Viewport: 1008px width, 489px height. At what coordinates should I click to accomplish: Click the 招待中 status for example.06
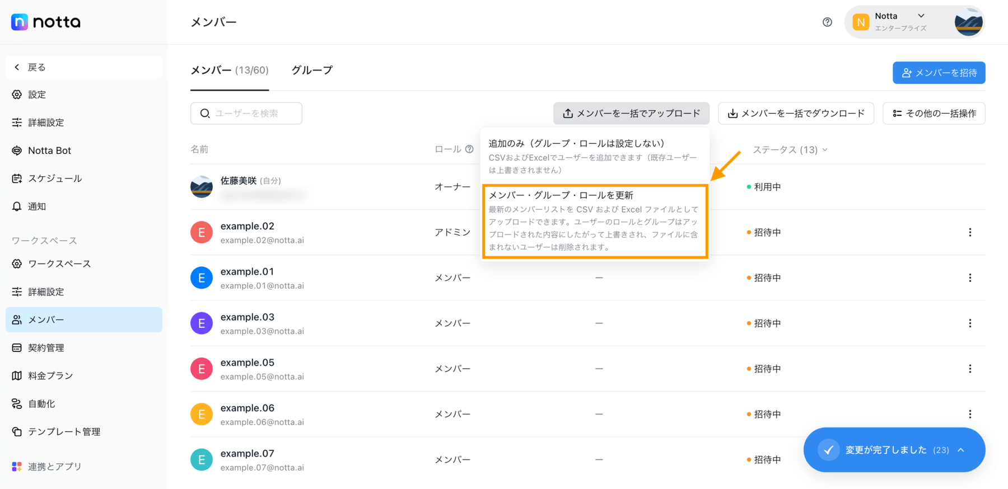[764, 414]
